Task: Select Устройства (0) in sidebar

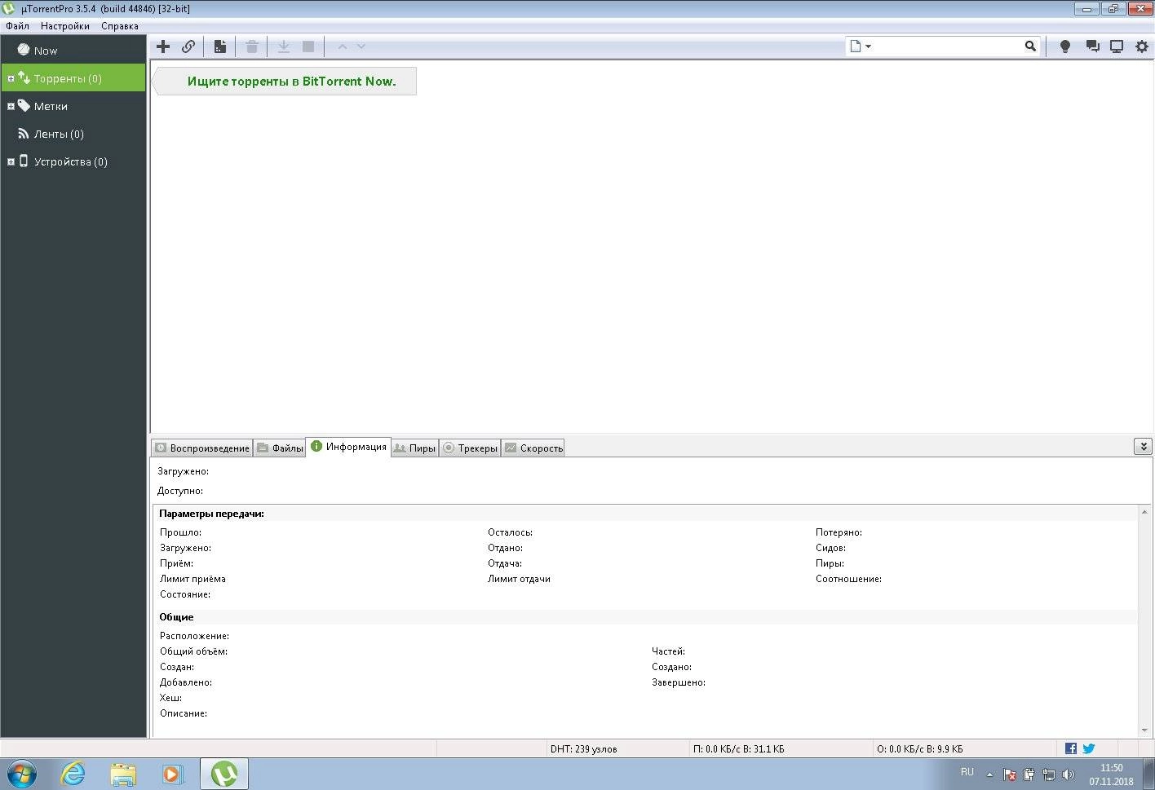Action: 73,161
